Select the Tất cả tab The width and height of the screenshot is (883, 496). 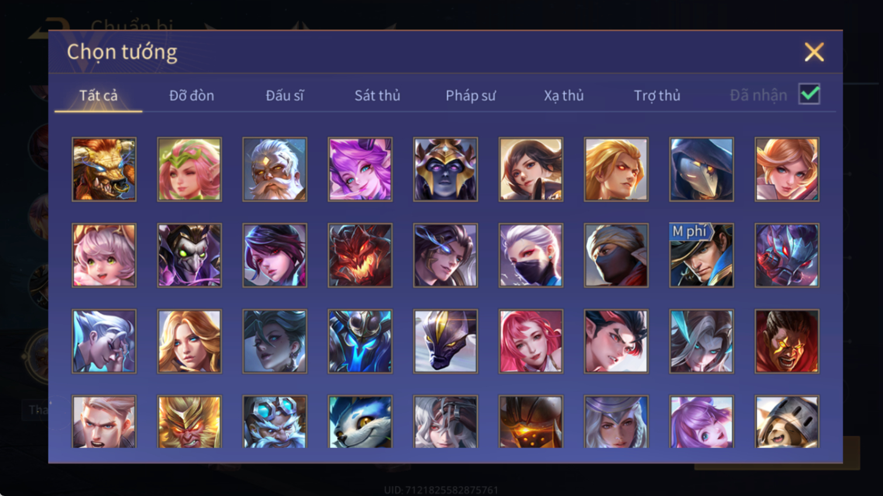[98, 95]
